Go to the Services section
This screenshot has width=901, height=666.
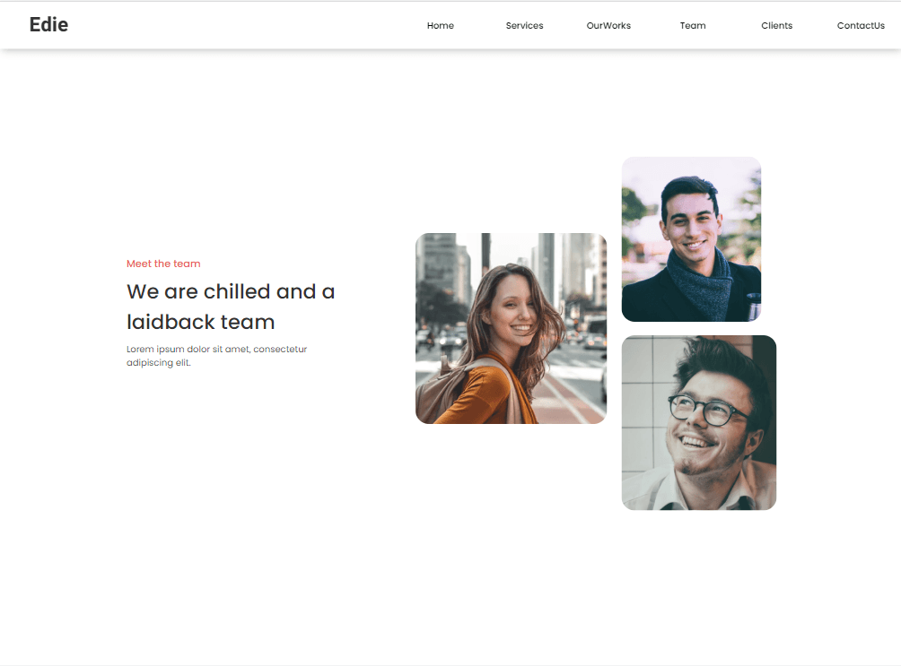[524, 26]
